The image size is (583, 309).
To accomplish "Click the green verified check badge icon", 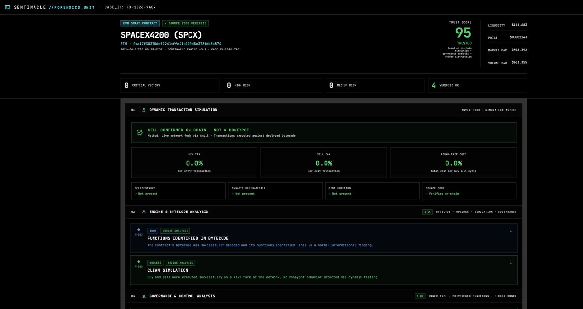I will [x=139, y=132].
